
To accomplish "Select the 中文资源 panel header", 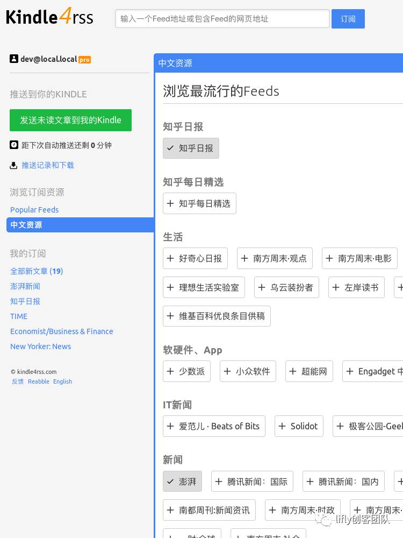I will tap(278, 63).
